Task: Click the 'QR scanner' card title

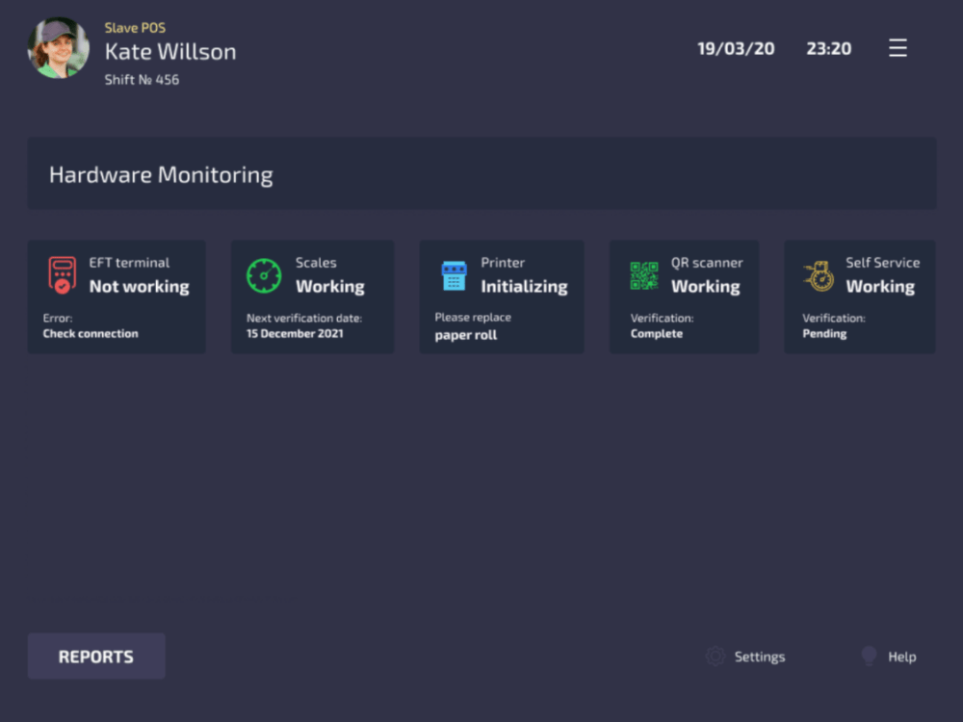Action: [707, 263]
